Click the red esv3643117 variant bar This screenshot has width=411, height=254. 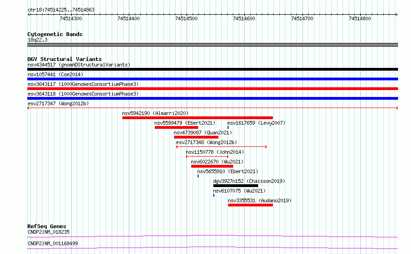212,89
